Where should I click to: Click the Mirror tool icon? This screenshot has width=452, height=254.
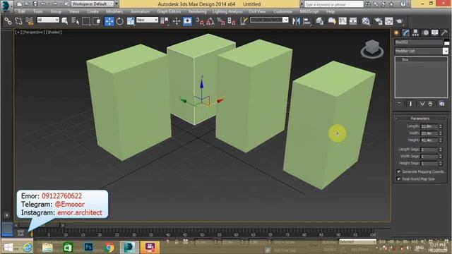(296, 21)
